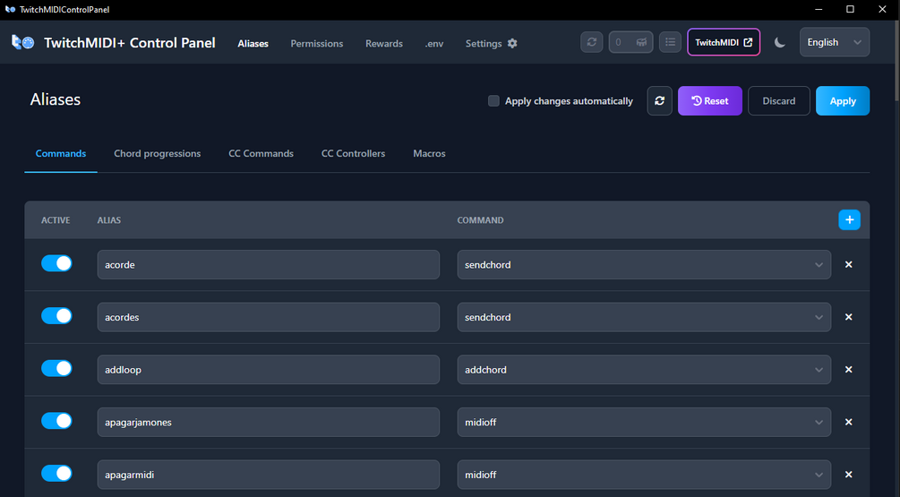Add new alias with plus icon

850,219
